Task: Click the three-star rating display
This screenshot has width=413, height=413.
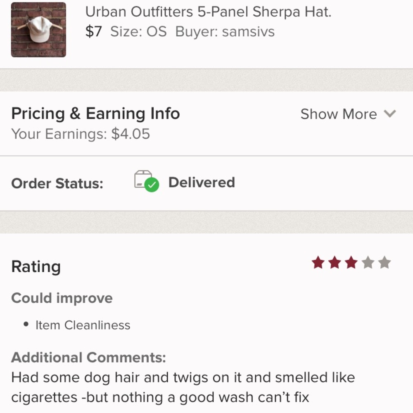Action: click(x=351, y=263)
